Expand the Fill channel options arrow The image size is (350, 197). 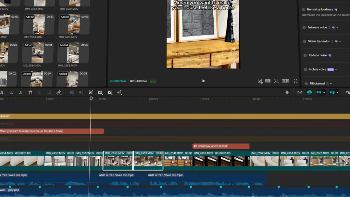tap(331, 83)
